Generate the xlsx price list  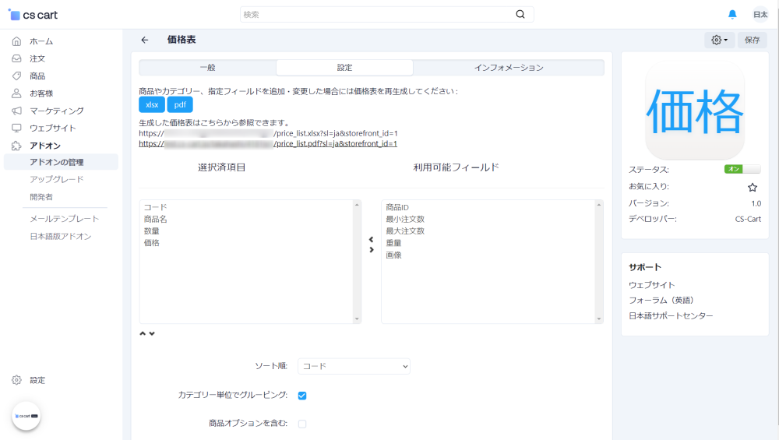(152, 105)
